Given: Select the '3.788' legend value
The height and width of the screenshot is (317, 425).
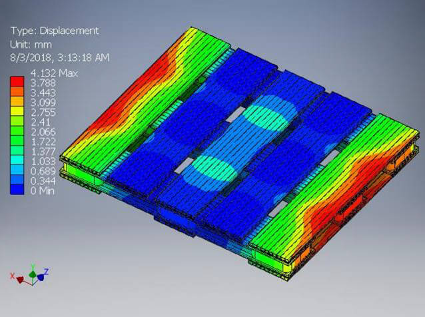Looking at the screenshot, I should pos(43,83).
